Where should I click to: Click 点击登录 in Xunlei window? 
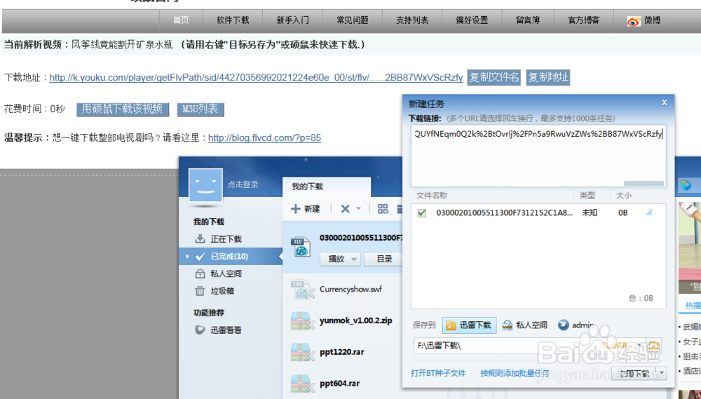pos(243,184)
